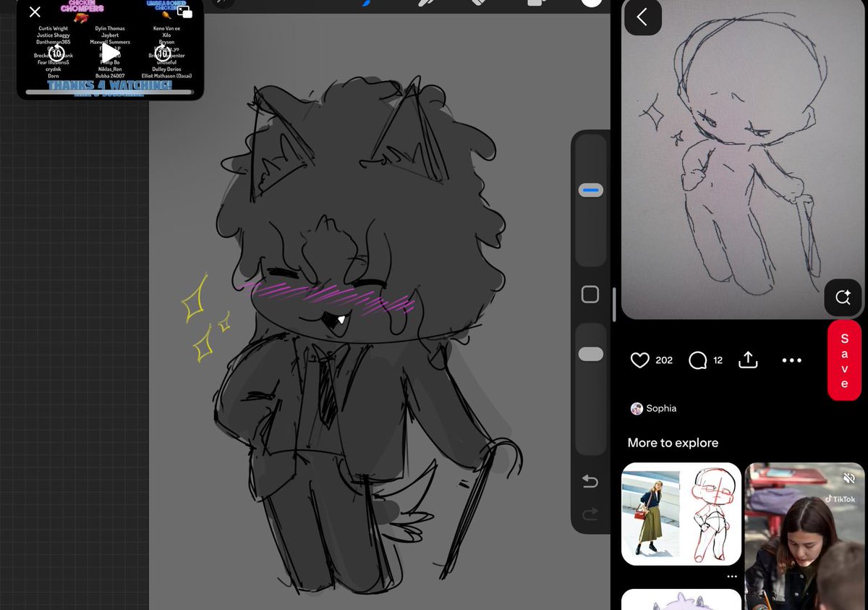The image size is (868, 610).
Task: Like the pin with the heart icon
Action: point(640,360)
